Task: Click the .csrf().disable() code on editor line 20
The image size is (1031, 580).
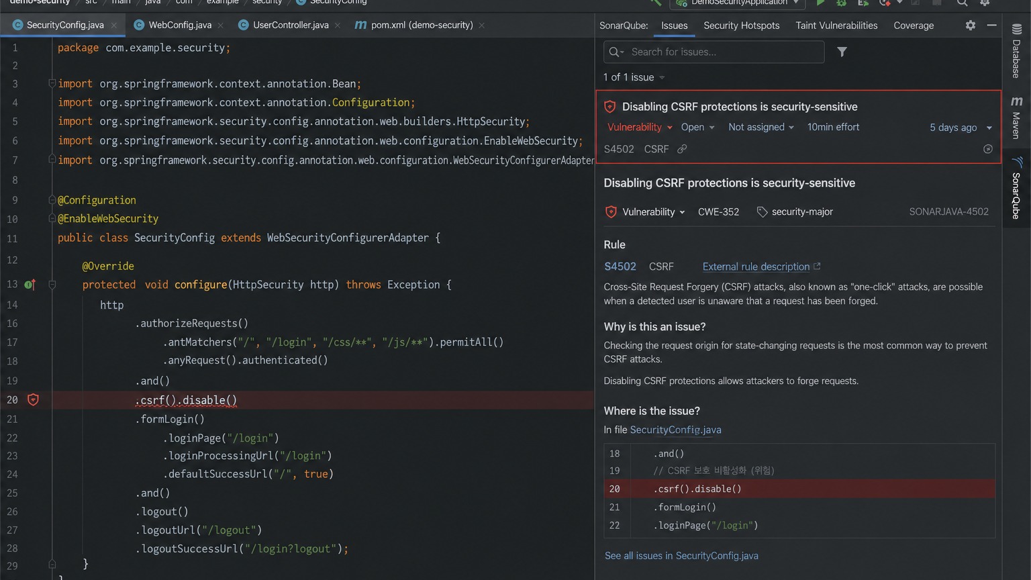Action: (186, 400)
